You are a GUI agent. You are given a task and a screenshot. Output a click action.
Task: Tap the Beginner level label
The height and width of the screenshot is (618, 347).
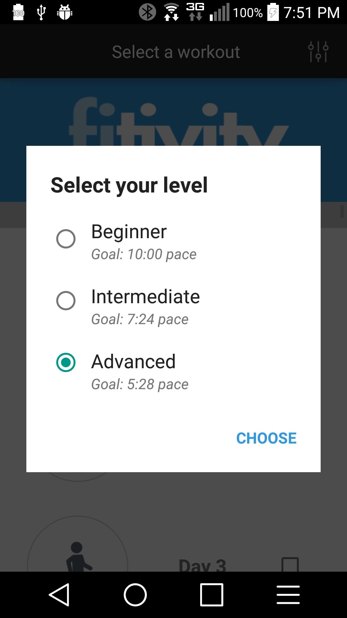point(129,231)
